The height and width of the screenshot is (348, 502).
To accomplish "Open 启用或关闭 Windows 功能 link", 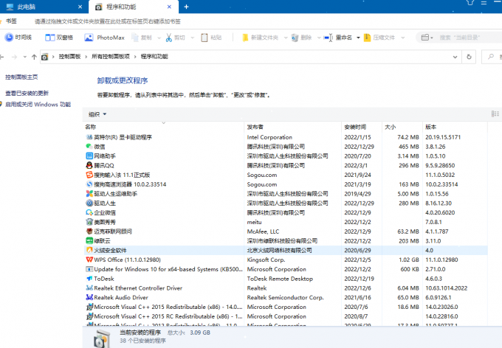I will [x=38, y=105].
